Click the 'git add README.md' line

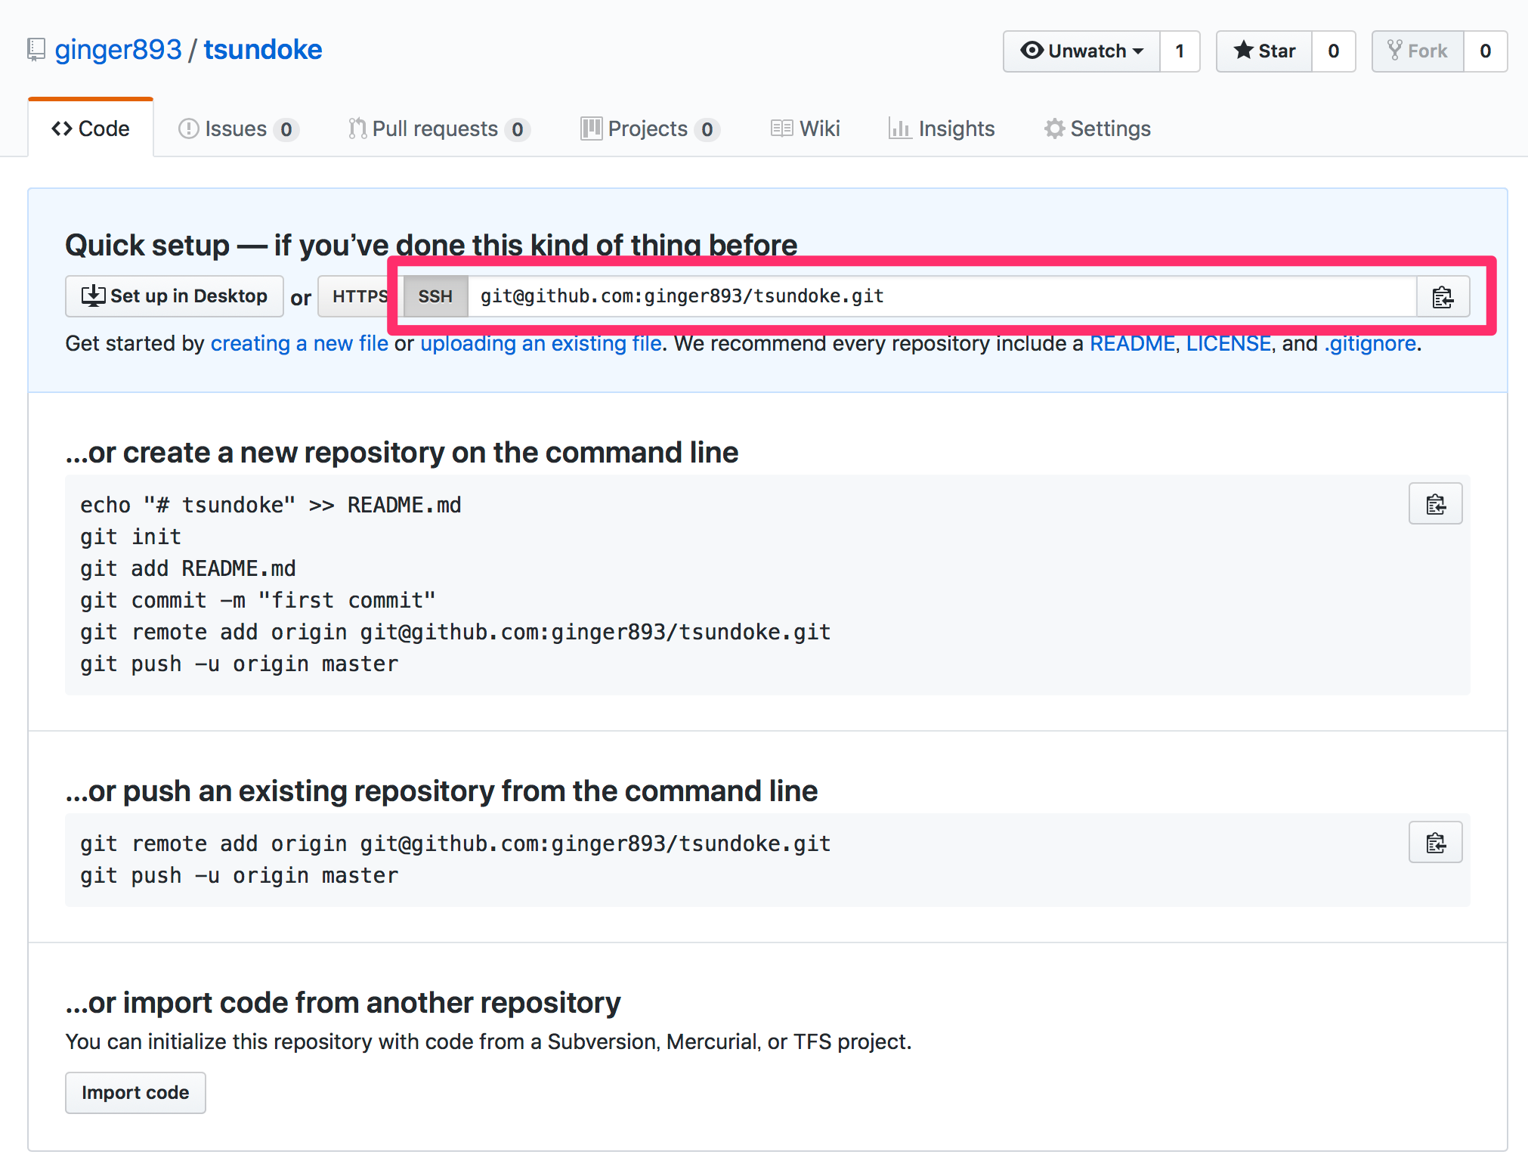188,569
